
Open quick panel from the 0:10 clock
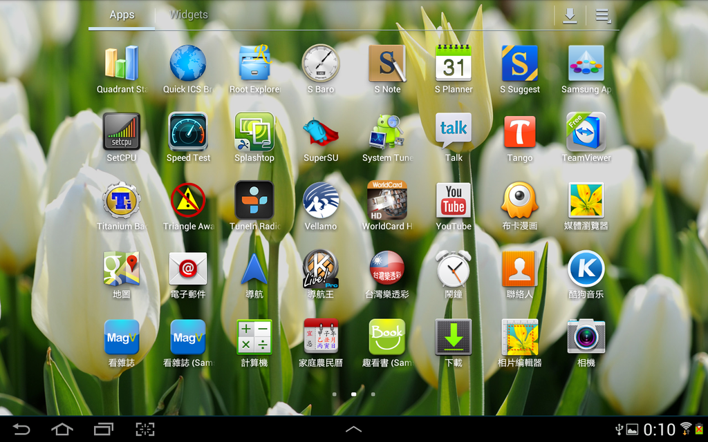(x=659, y=430)
